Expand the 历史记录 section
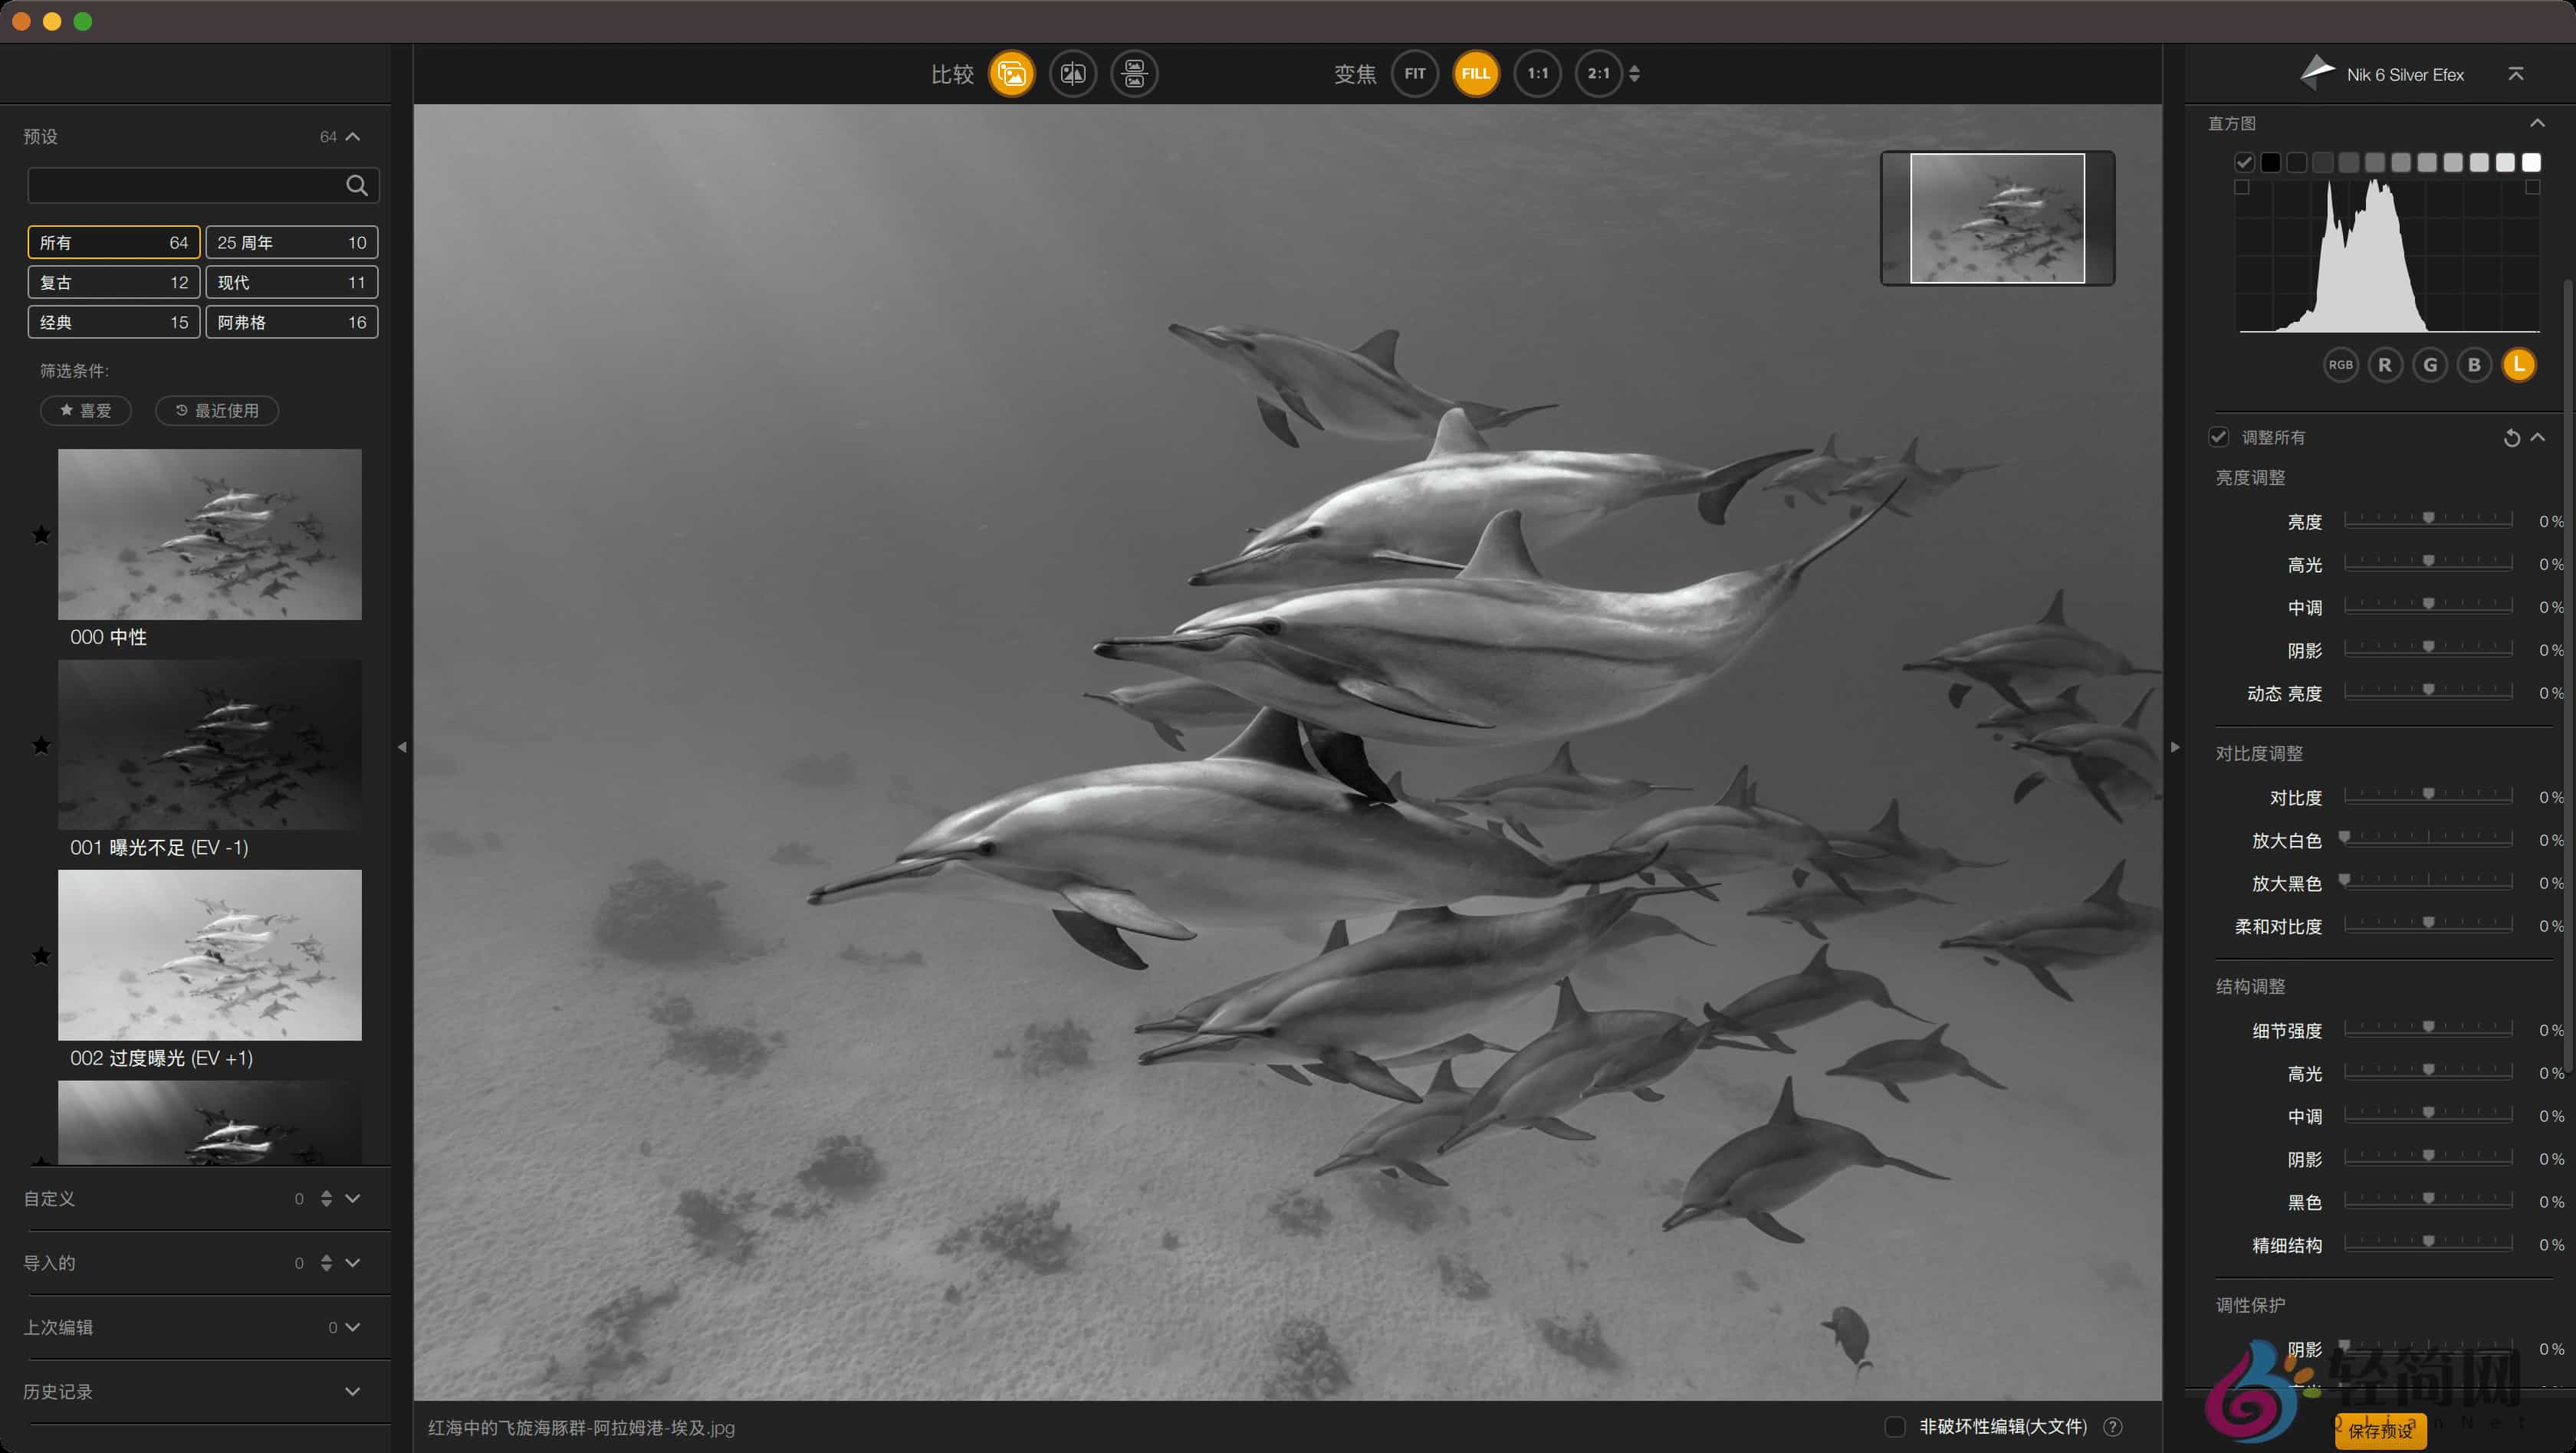2576x1453 pixels. click(352, 1391)
